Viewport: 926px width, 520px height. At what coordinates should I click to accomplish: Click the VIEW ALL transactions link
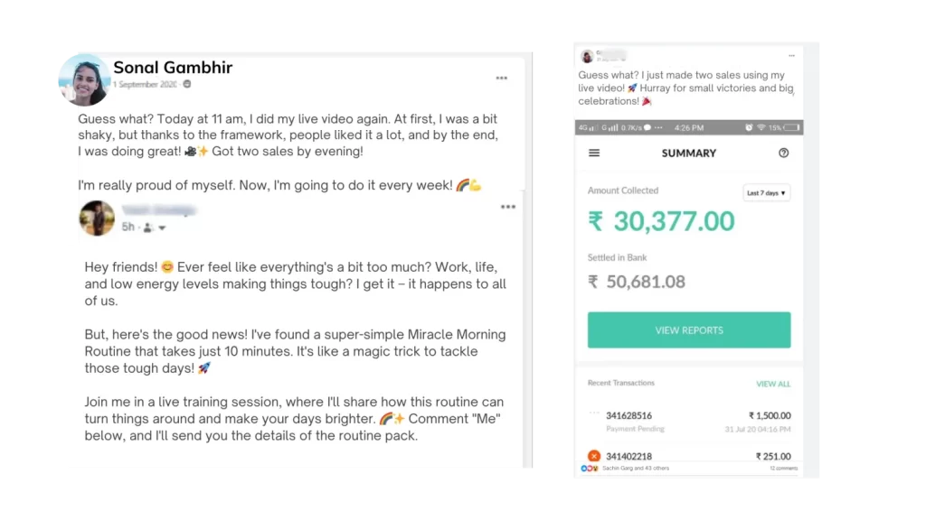(773, 384)
